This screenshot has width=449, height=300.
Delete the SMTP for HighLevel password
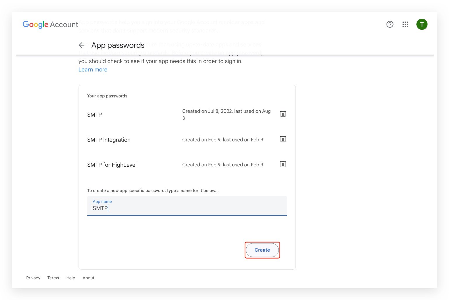tap(283, 164)
